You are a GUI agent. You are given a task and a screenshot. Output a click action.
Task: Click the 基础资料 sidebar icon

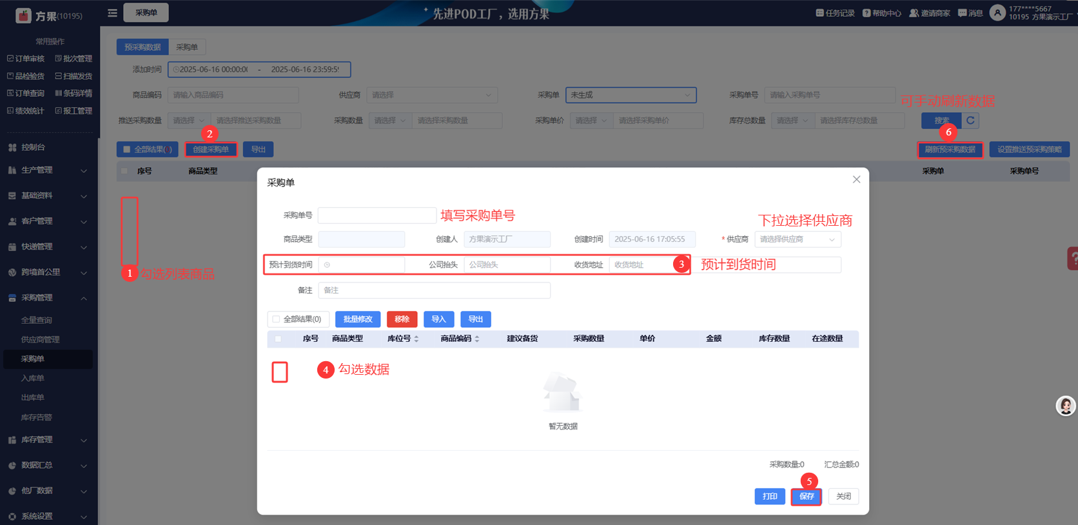[12, 195]
